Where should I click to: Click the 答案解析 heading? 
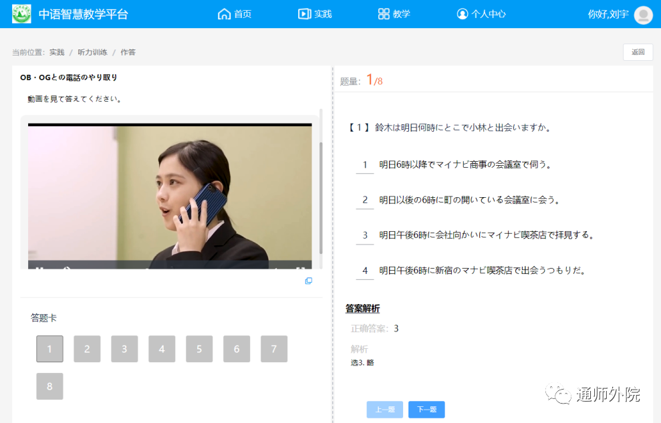[362, 309]
